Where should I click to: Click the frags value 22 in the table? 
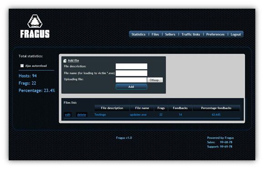(161, 114)
